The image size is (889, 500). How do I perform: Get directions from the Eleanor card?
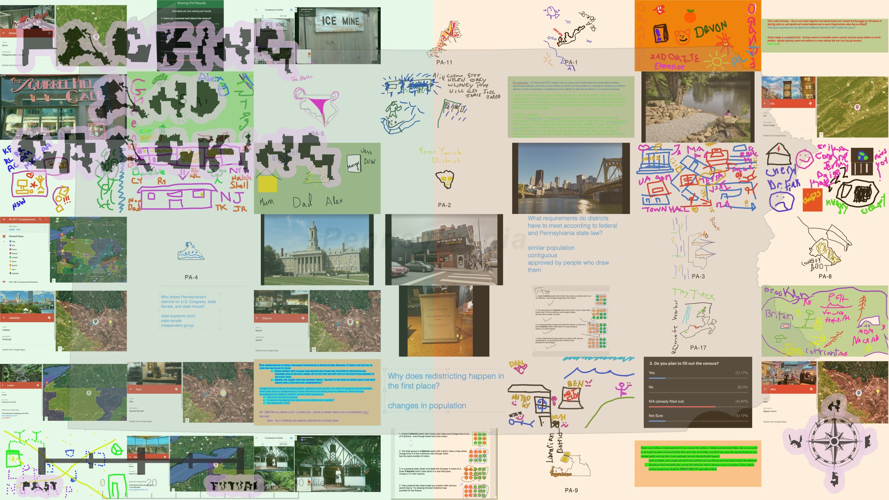pyautogui.click(x=303, y=318)
